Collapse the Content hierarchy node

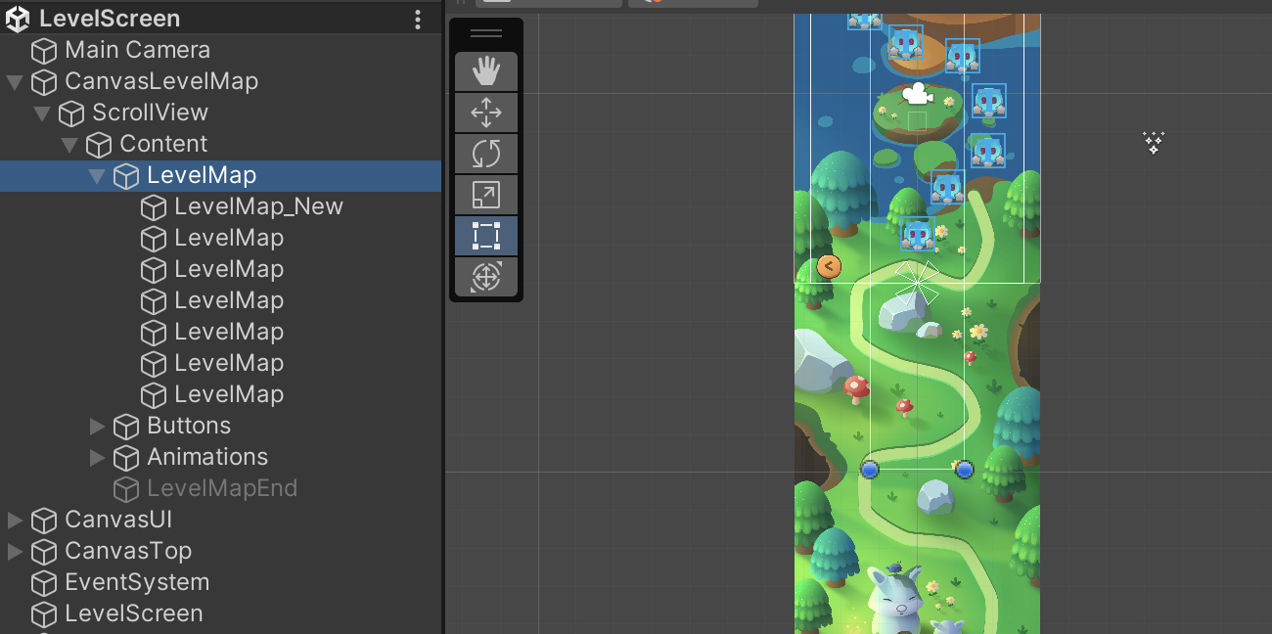click(69, 144)
